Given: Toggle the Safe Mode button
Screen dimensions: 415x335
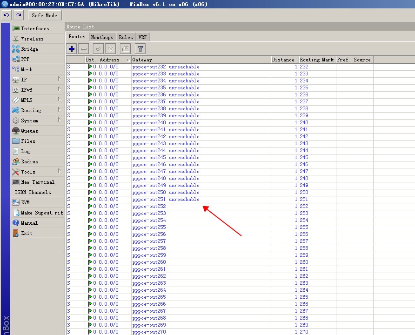Looking at the screenshot, I should coord(44,15).
